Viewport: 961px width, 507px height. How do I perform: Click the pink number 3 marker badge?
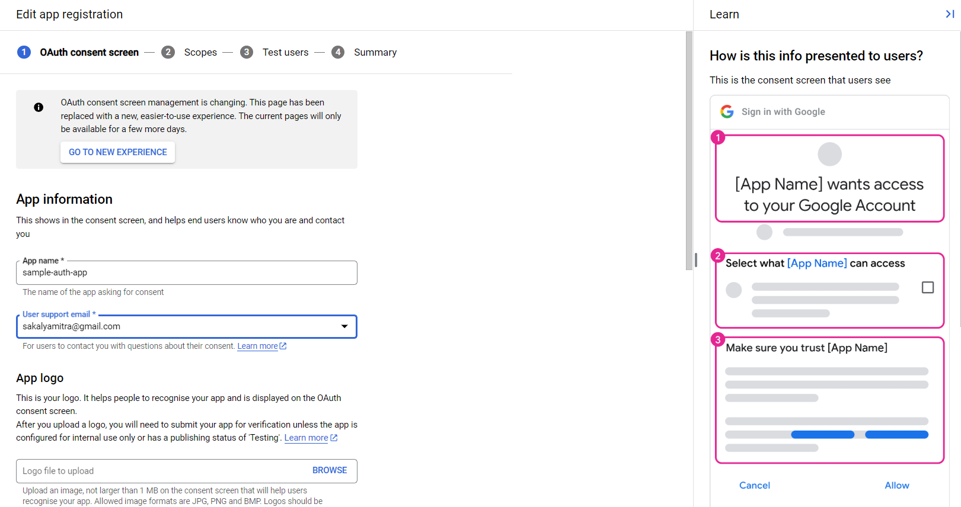tap(718, 339)
